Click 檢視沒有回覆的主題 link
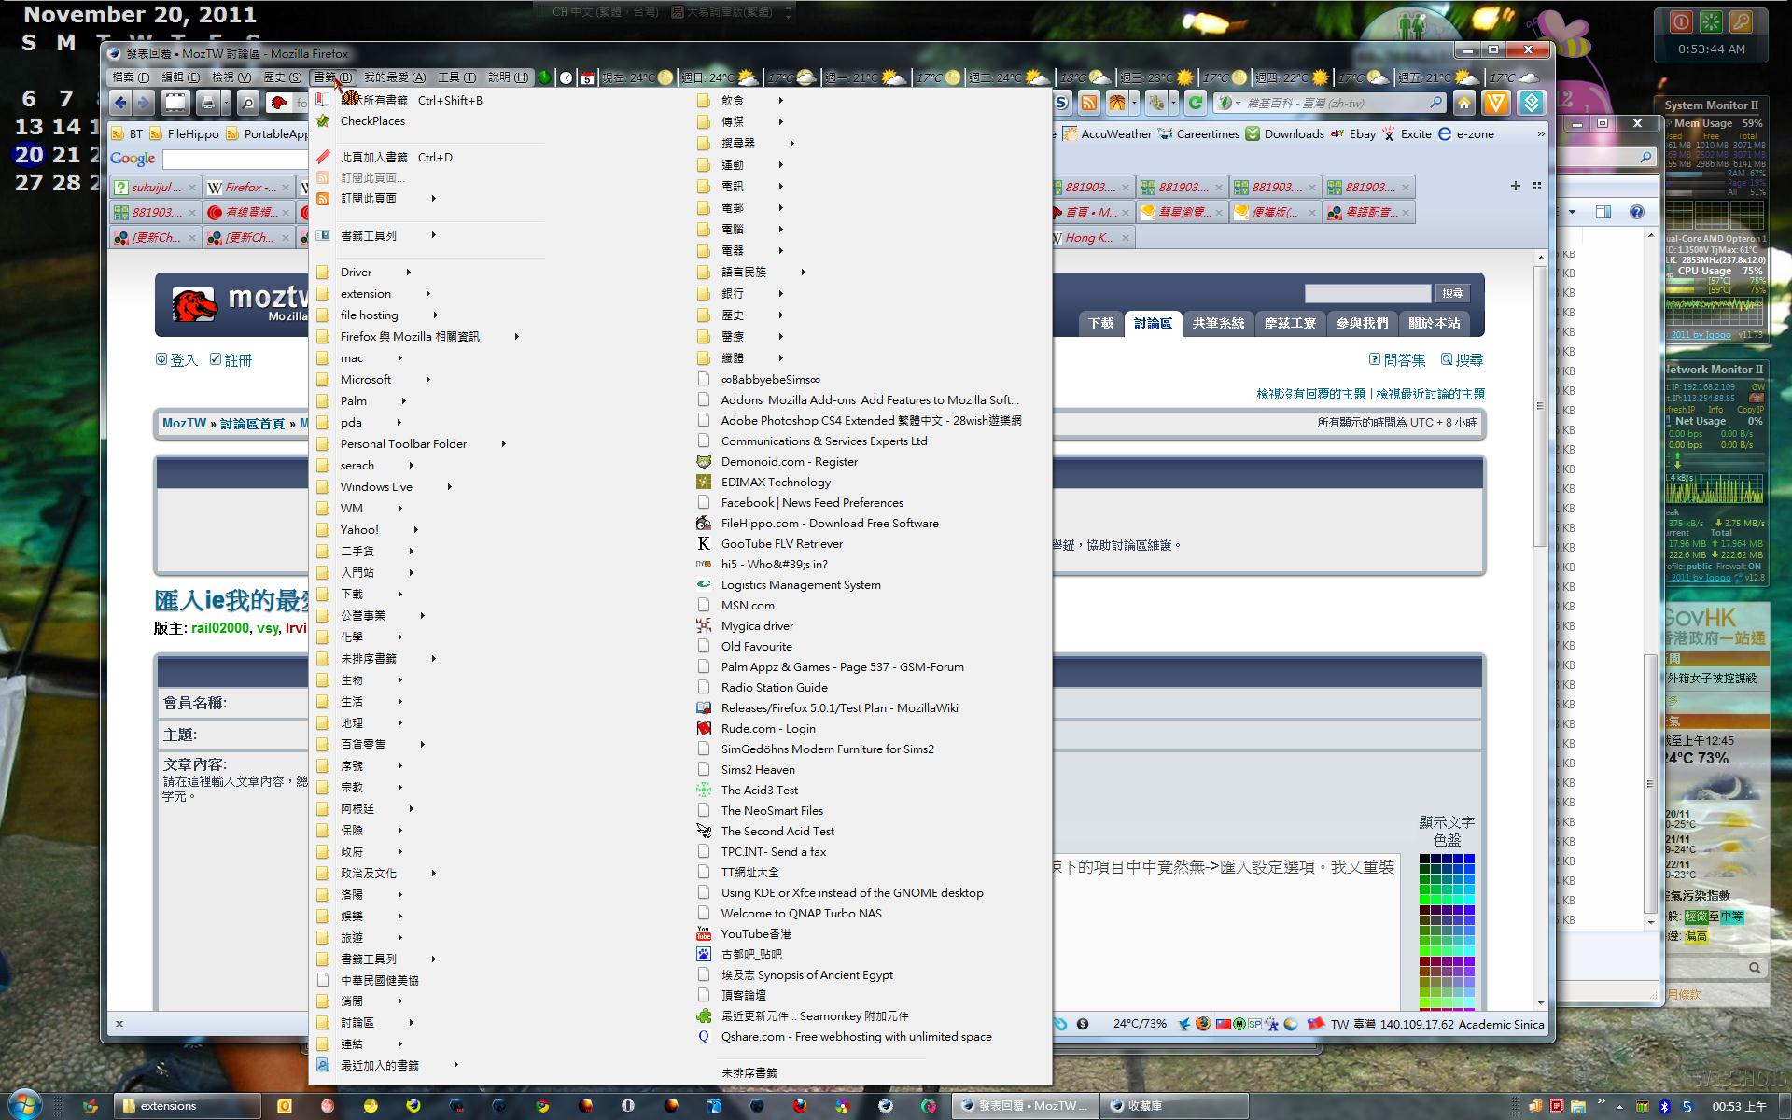The width and height of the screenshot is (1792, 1120). 1310,394
